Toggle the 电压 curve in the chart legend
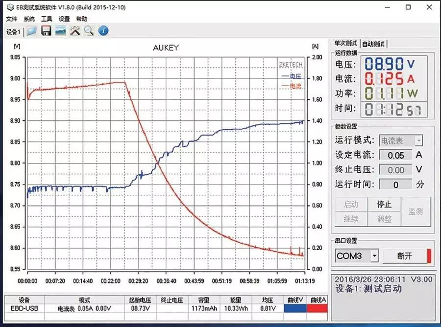This screenshot has height=327, width=441. (x=296, y=77)
